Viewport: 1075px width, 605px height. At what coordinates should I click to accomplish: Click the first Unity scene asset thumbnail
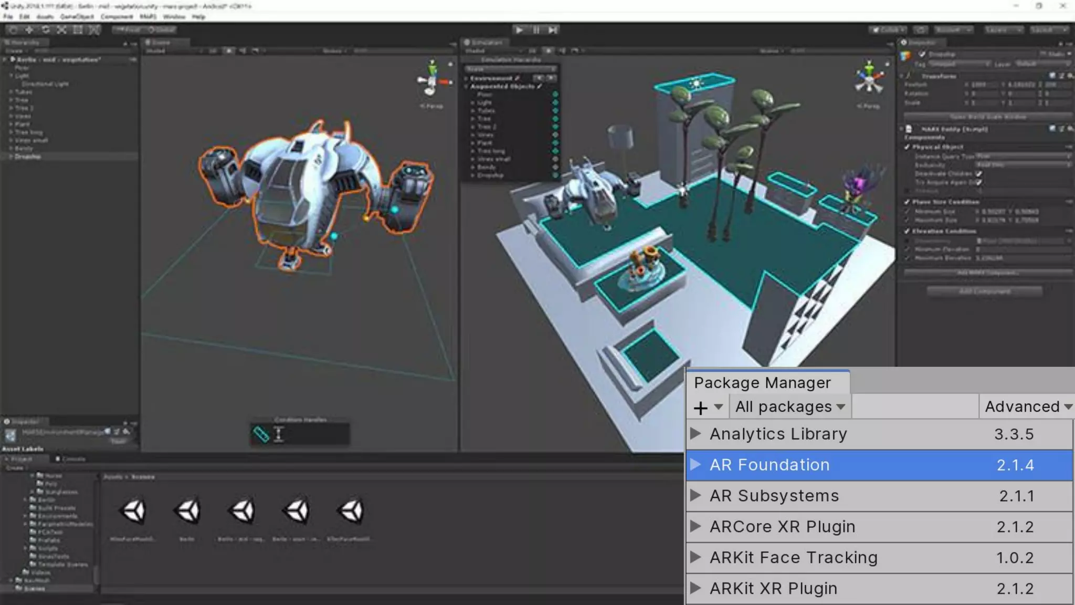(133, 511)
